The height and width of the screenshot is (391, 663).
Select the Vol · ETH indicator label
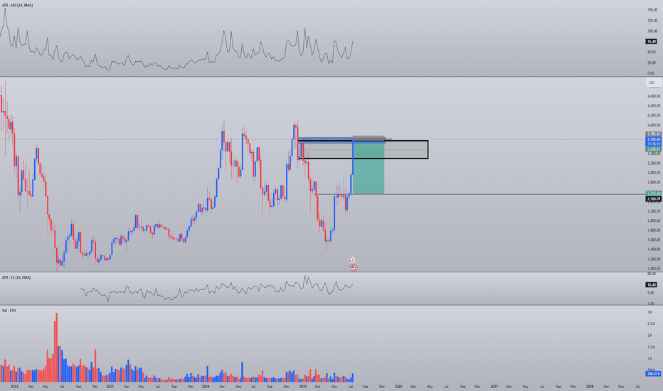9,310
